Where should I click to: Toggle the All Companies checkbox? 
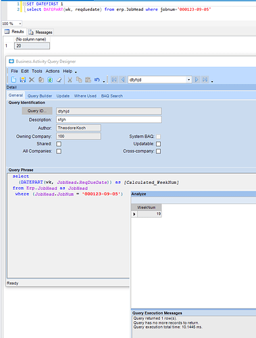pyautogui.click(x=59, y=151)
